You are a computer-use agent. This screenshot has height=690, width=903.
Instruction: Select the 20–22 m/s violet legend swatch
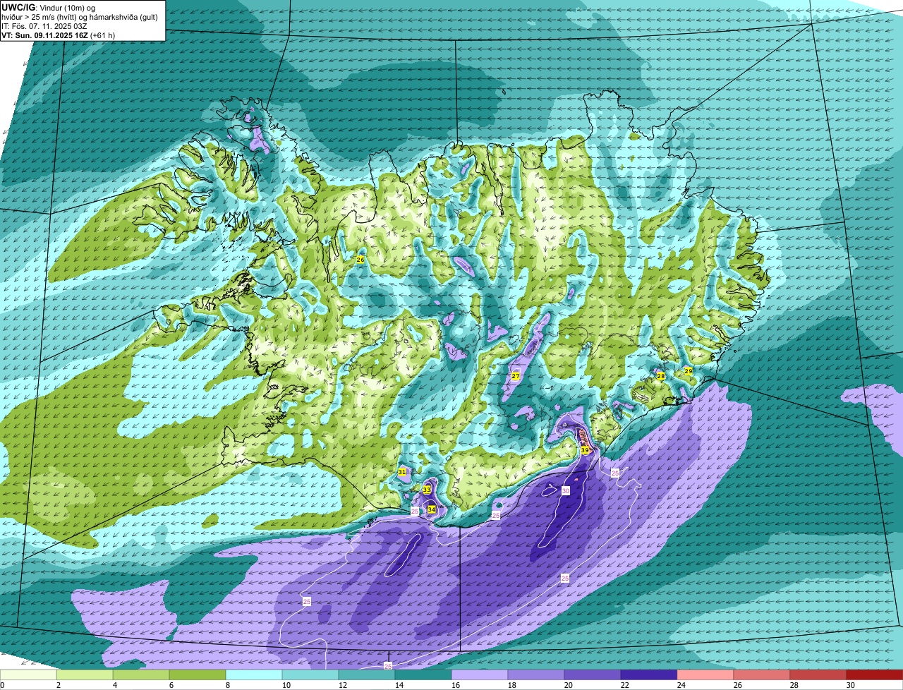click(x=593, y=675)
